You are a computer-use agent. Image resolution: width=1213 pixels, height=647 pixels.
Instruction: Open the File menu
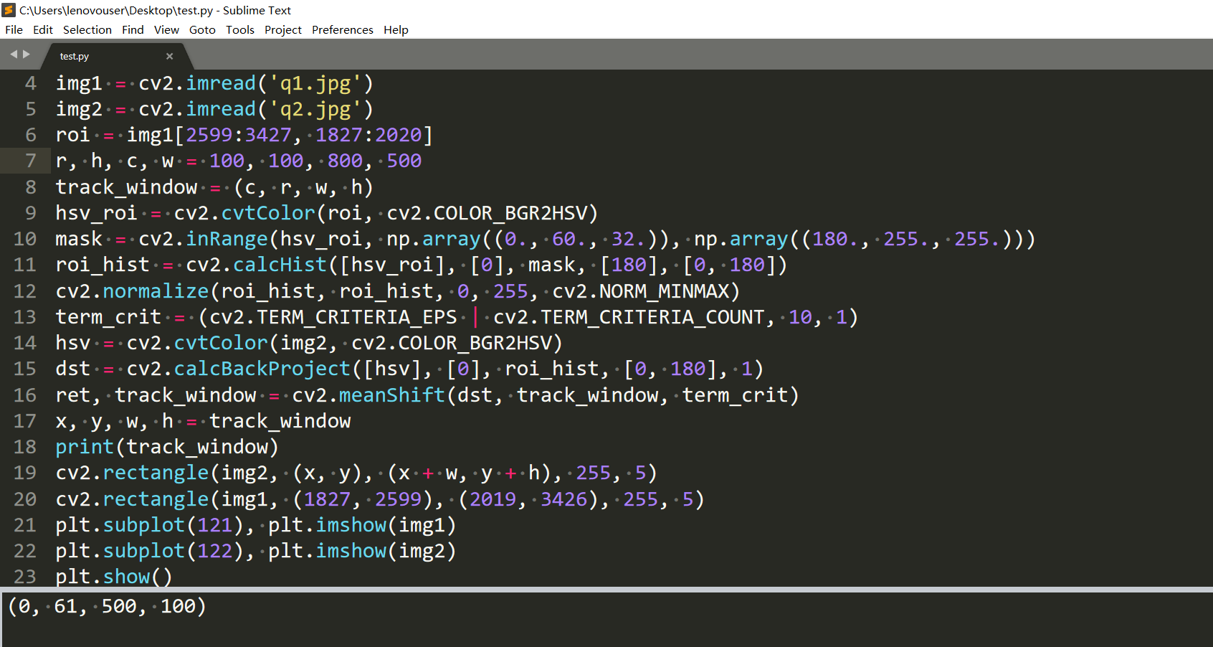point(14,29)
